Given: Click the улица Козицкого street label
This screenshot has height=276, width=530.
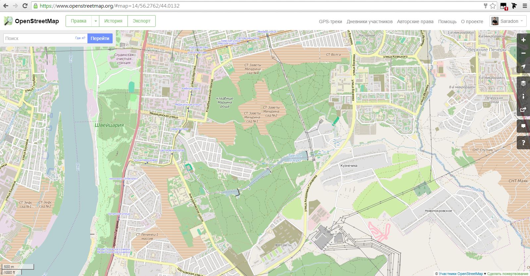Looking at the screenshot, I should [x=395, y=57].
